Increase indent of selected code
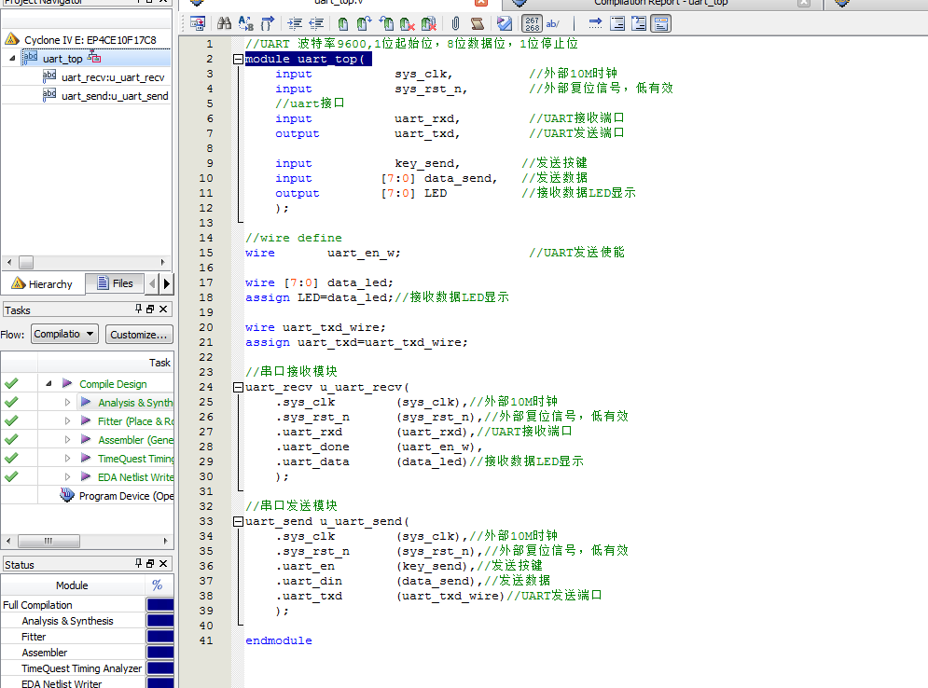This screenshot has width=928, height=688. click(295, 23)
